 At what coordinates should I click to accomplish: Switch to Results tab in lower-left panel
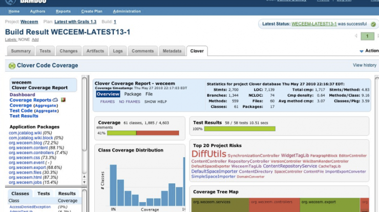(67, 194)
